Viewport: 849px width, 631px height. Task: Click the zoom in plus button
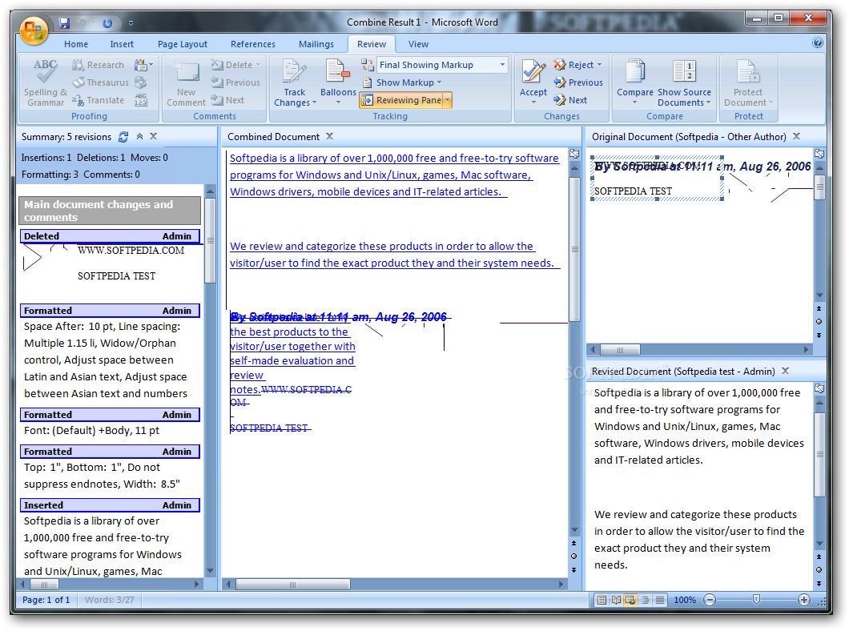804,600
